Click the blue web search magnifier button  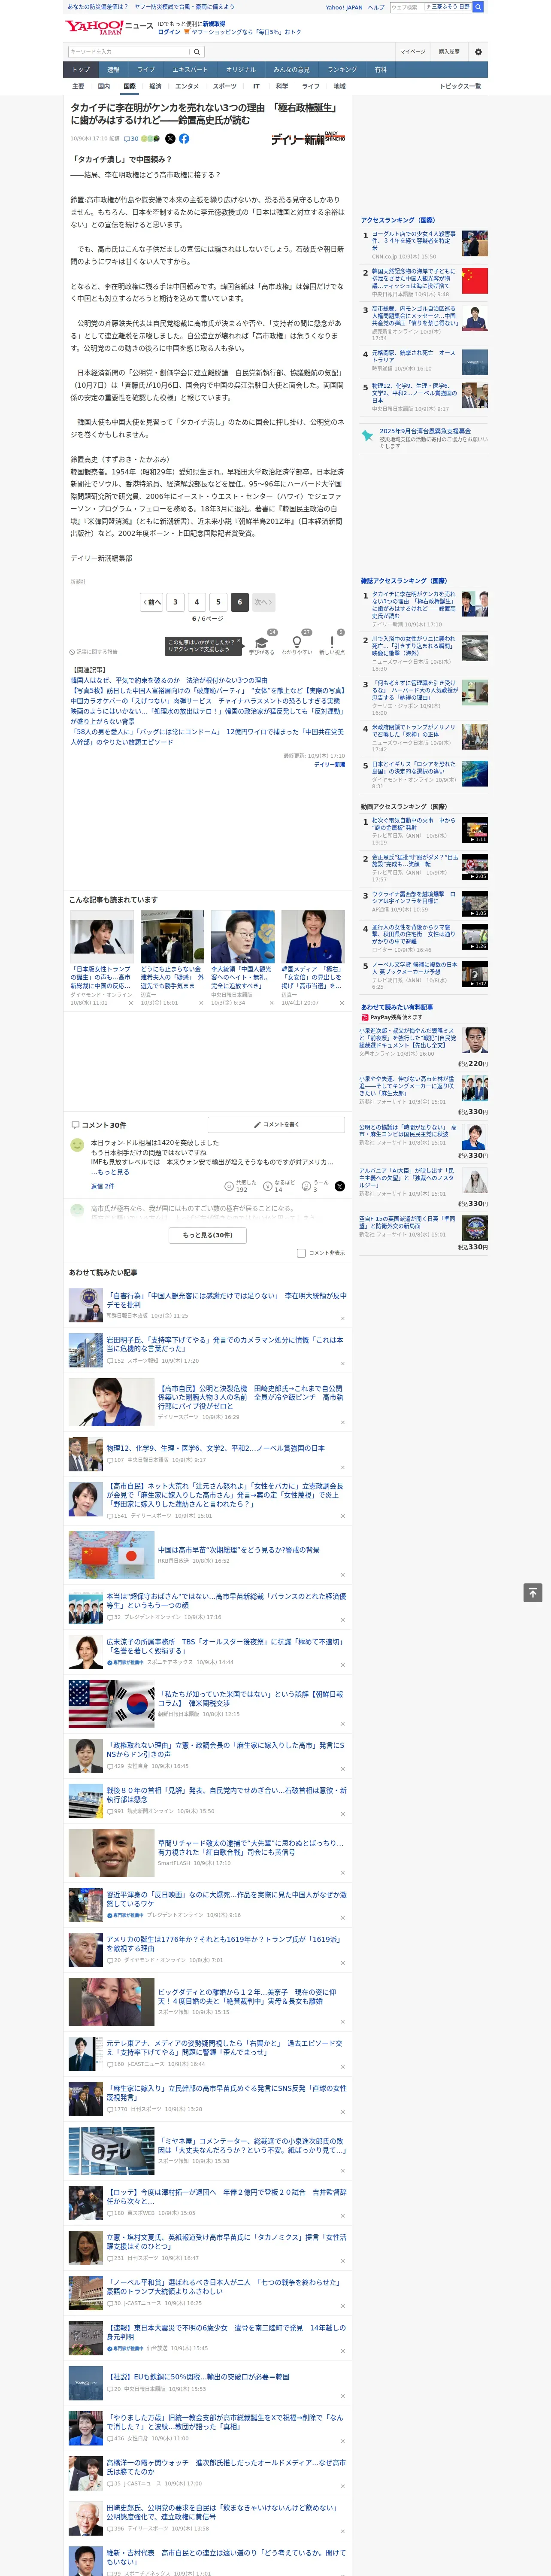(x=478, y=7)
